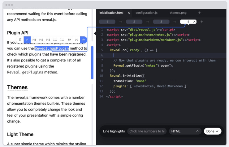The width and height of the screenshot is (229, 147).
Task: Go to code step 3
Action: 161,22
